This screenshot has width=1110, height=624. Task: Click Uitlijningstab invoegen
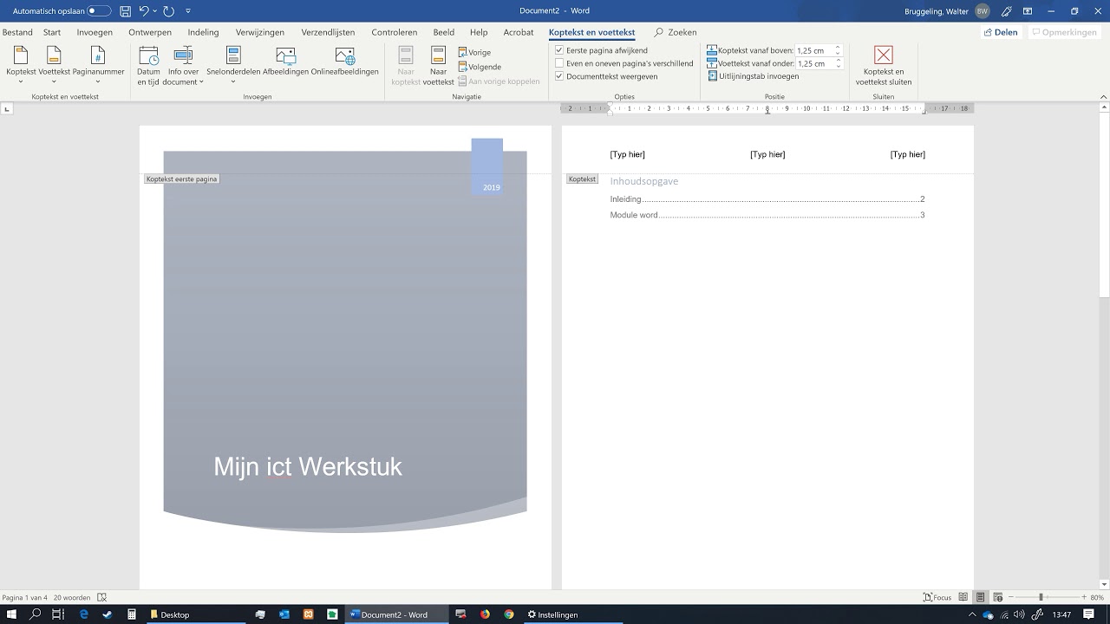click(x=753, y=76)
